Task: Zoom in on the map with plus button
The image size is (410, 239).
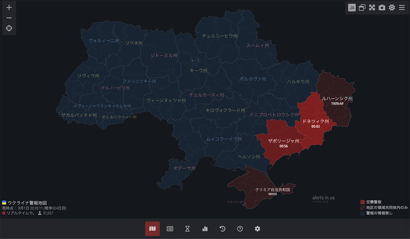Action: pyautogui.click(x=9, y=8)
